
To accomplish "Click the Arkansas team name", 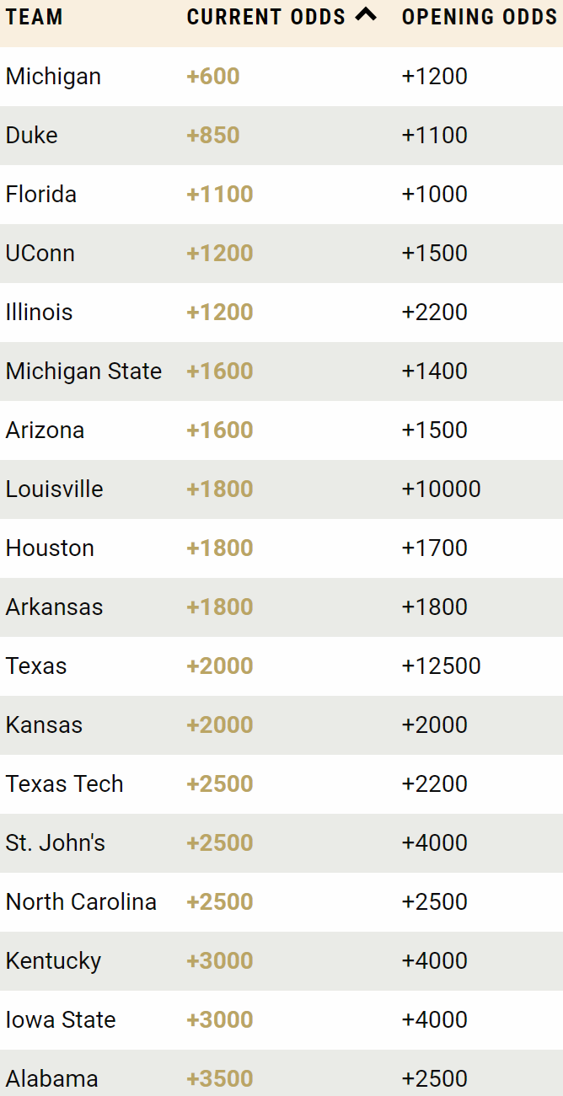I will [54, 607].
